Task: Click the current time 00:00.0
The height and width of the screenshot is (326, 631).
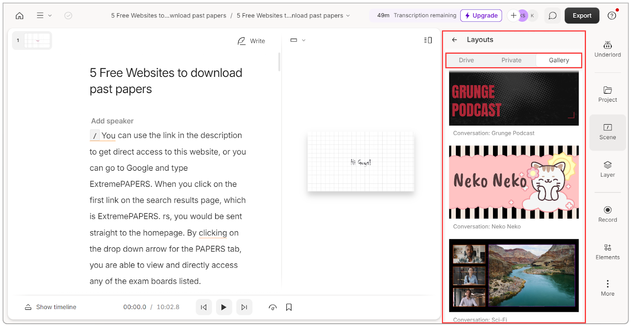Action: click(x=134, y=307)
